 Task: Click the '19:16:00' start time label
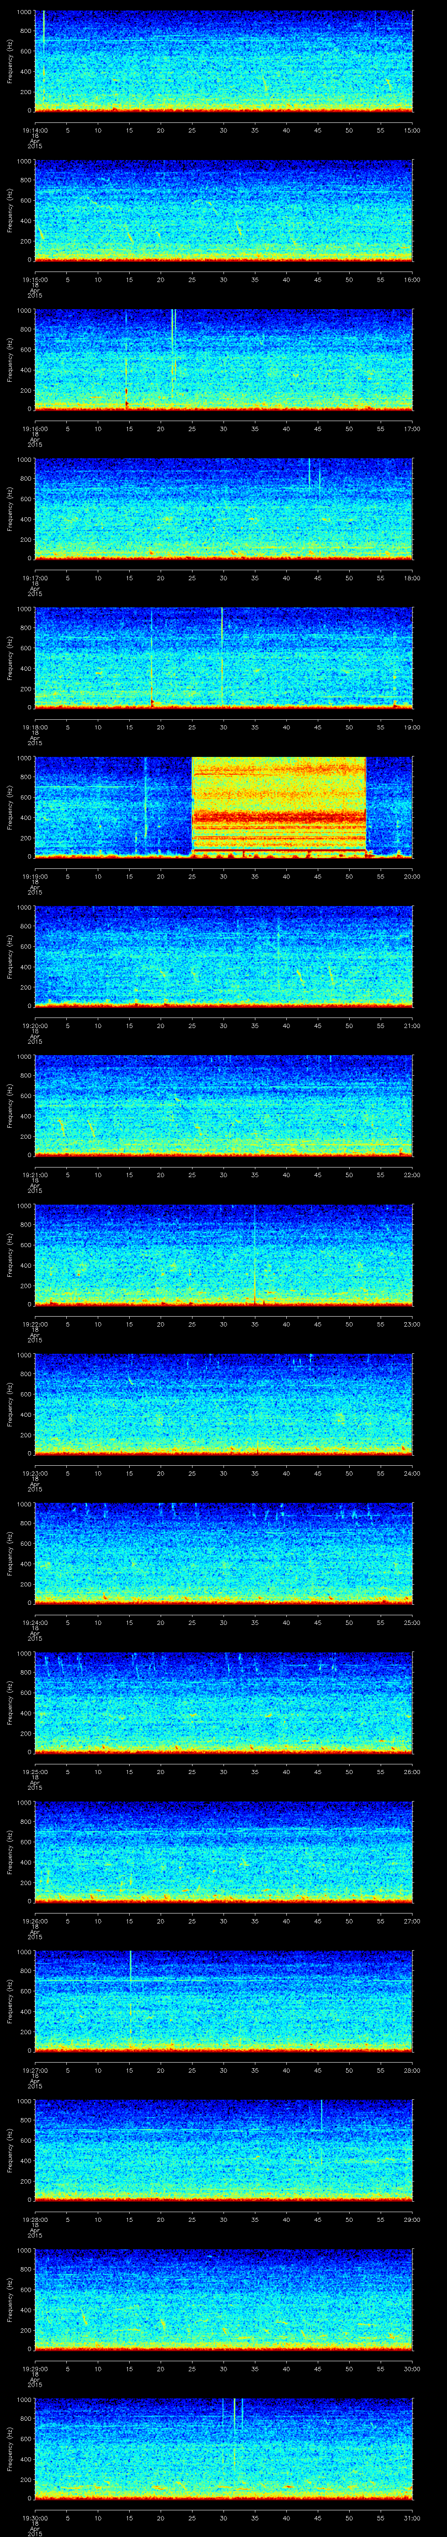pos(34,428)
